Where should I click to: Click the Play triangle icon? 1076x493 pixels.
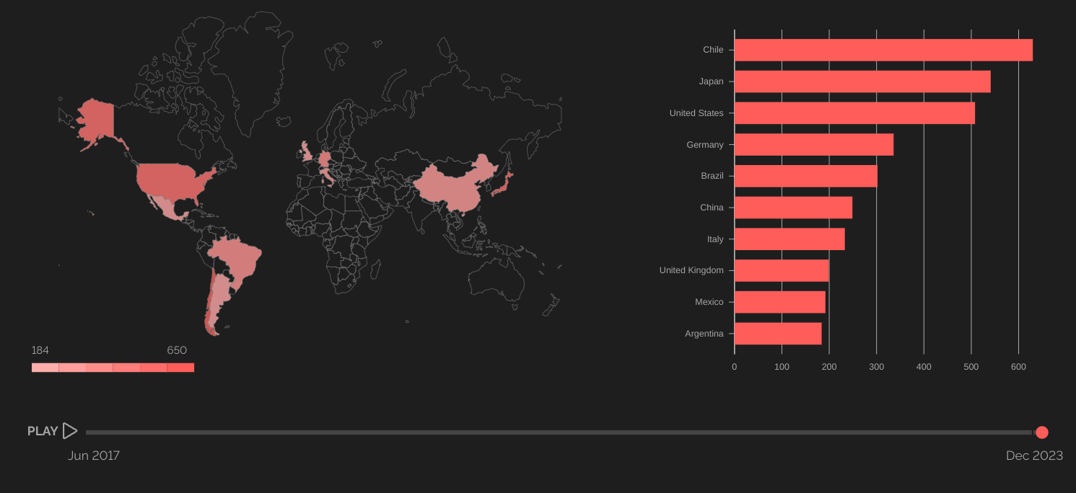[70, 431]
